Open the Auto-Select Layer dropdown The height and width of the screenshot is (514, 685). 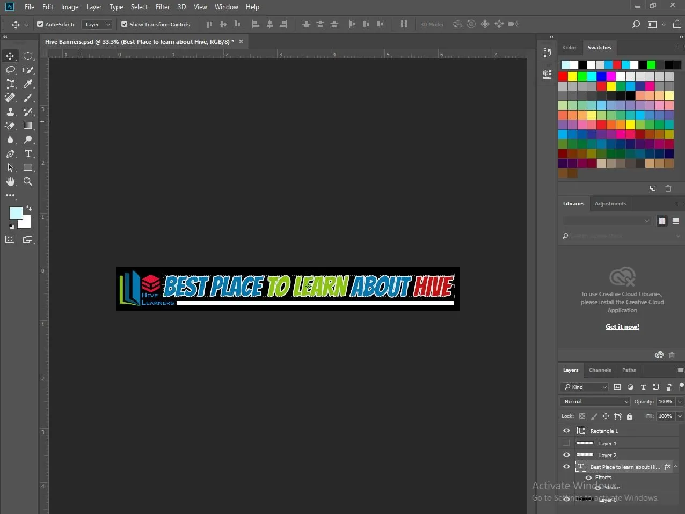(97, 24)
